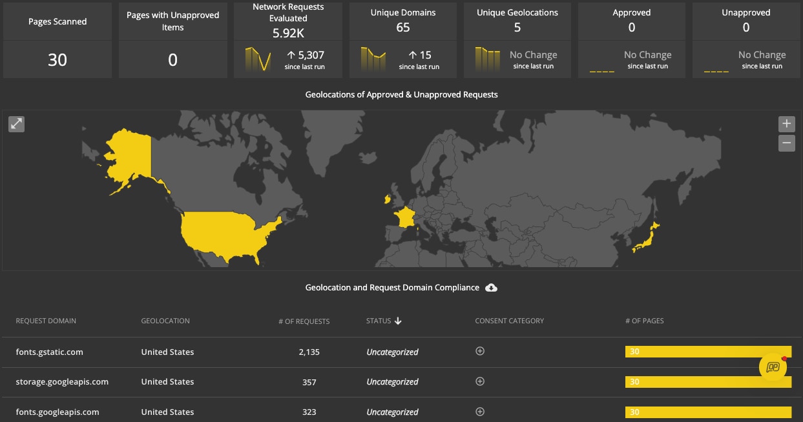Viewport: 803px width, 422px height.
Task: Add consent category for fonts.gstatic.com
Action: (480, 351)
